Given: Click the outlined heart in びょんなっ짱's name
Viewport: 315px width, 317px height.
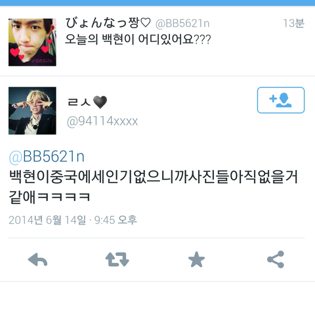Looking at the screenshot, I should click(145, 23).
